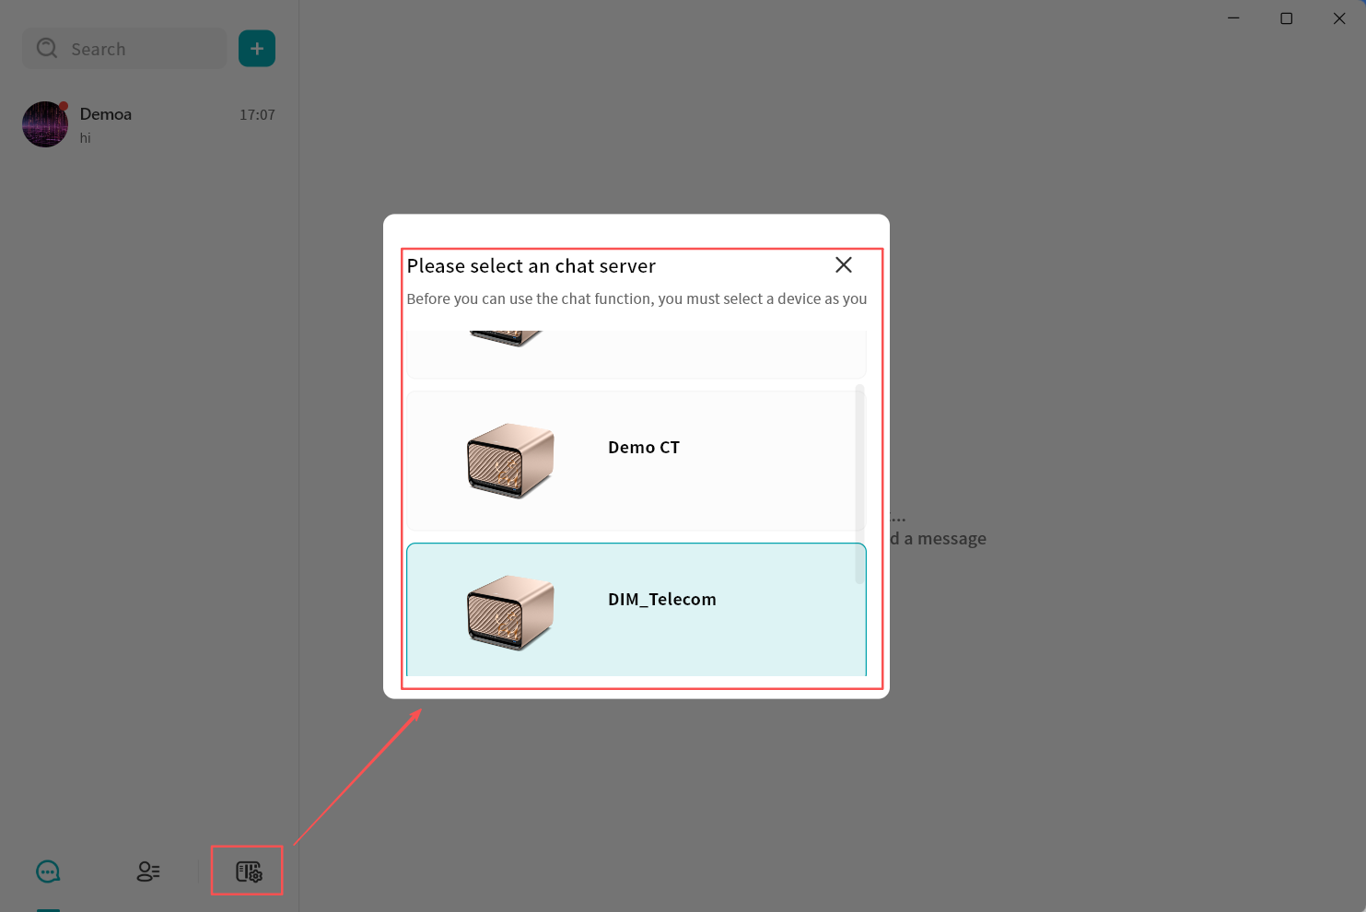Select the partially visible top server card

(x=636, y=354)
